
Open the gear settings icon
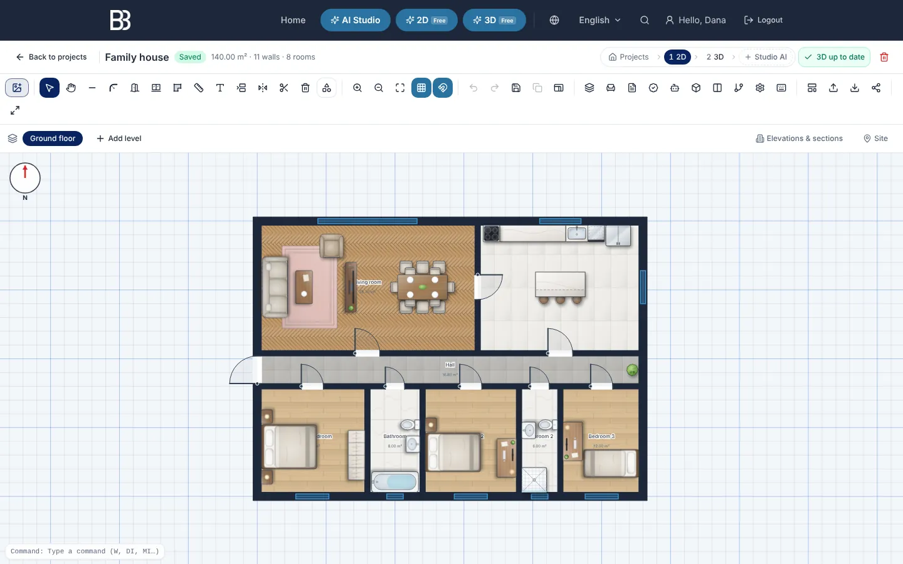click(760, 88)
